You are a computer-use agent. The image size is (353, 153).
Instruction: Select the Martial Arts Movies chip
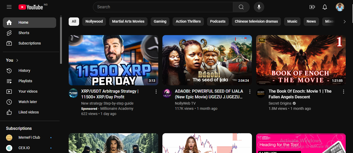(x=128, y=22)
